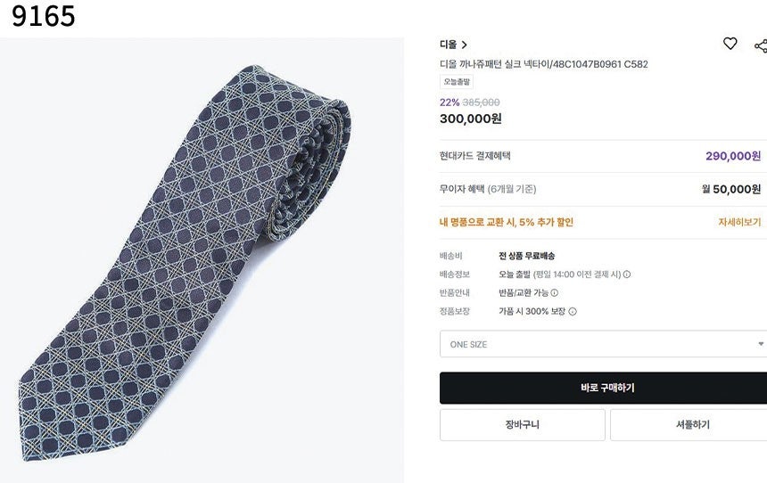Viewport: 767px width, 483px height.
Task: Open the 자세히보기 link
Action: click(x=739, y=222)
